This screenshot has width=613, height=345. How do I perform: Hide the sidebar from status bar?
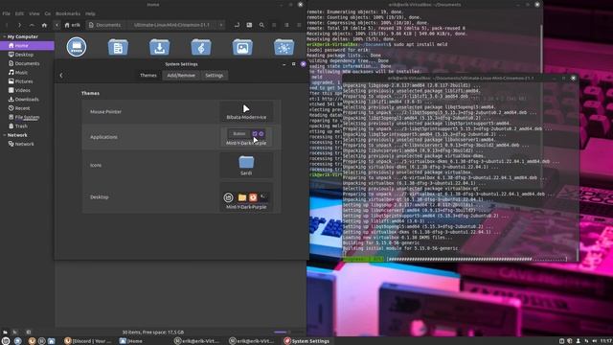28,333
